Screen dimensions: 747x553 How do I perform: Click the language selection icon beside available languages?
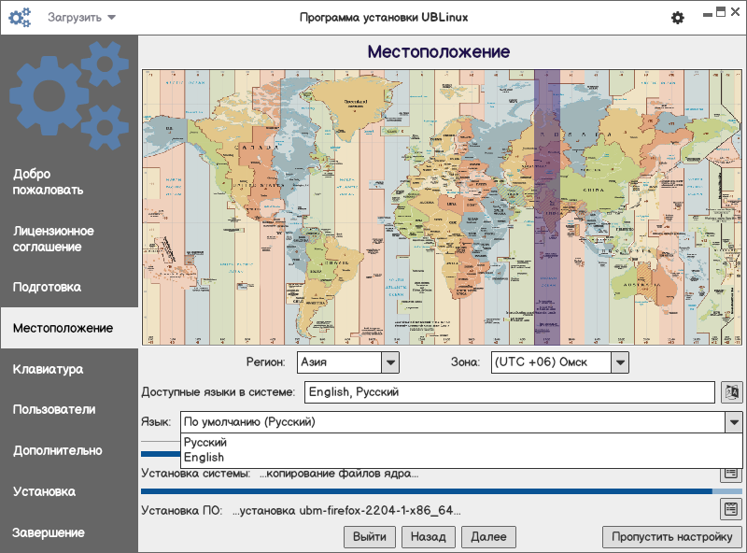click(731, 392)
